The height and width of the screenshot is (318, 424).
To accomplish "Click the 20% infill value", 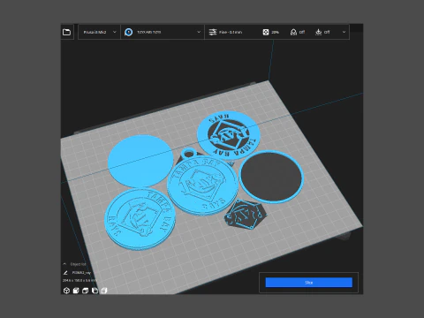I will pos(275,32).
